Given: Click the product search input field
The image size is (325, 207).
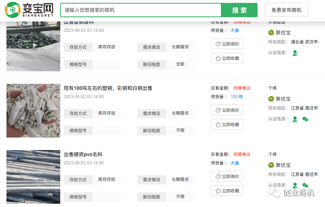Looking at the screenshot, I should 140,10.
